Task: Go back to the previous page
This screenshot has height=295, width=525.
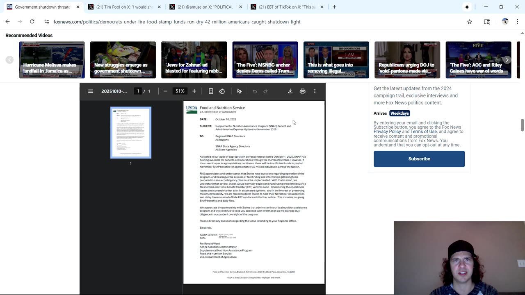Action: click(7, 21)
